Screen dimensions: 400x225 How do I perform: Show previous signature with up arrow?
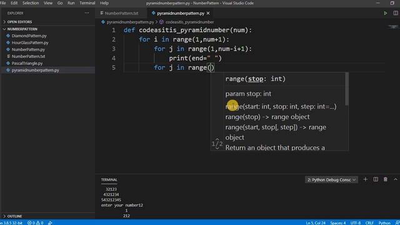click(x=217, y=139)
